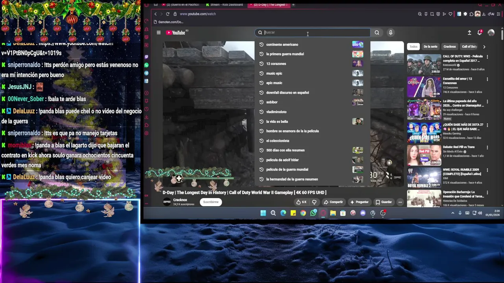Viewport: 504px width, 283px height.
Task: Open WhatsApp in the browser sidebar
Action: pos(146,65)
